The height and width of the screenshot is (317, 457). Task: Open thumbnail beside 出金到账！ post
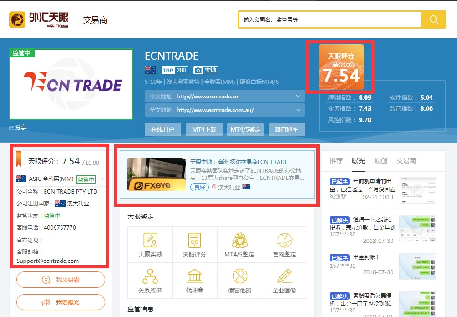417,266
